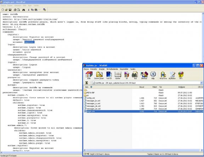Click the WinRAR Wizard icon
Viewport: 204px width, 157px height.
point(144,75)
